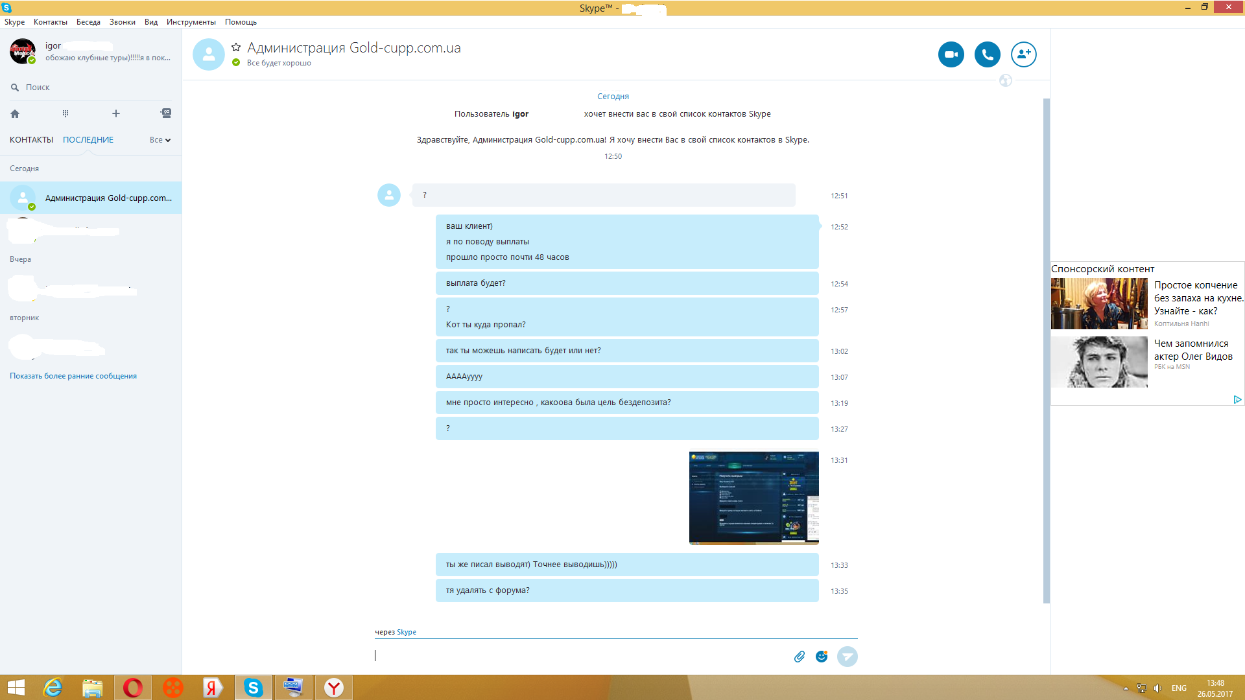The height and width of the screenshot is (700, 1245).
Task: Open the shared screenshot thumbnail in chat
Action: 753,498
